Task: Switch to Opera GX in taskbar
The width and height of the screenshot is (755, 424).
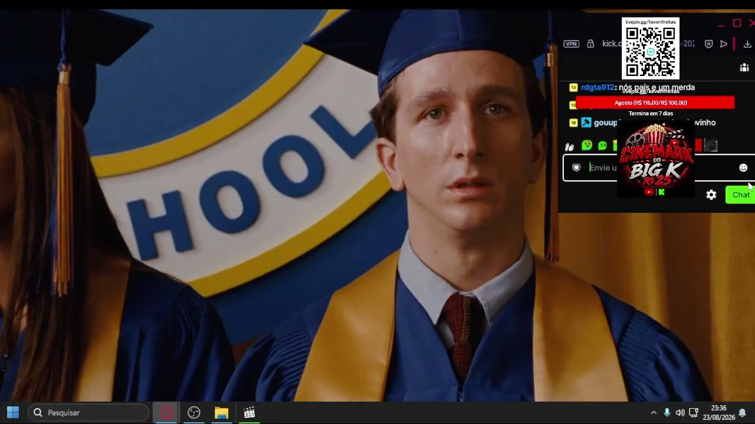Action: coord(166,413)
